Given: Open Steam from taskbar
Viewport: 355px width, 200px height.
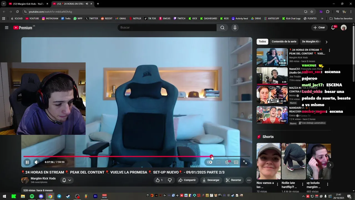Looking at the screenshot, I should [68, 196].
